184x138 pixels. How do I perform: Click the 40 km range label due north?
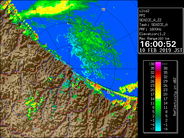(69, 23)
